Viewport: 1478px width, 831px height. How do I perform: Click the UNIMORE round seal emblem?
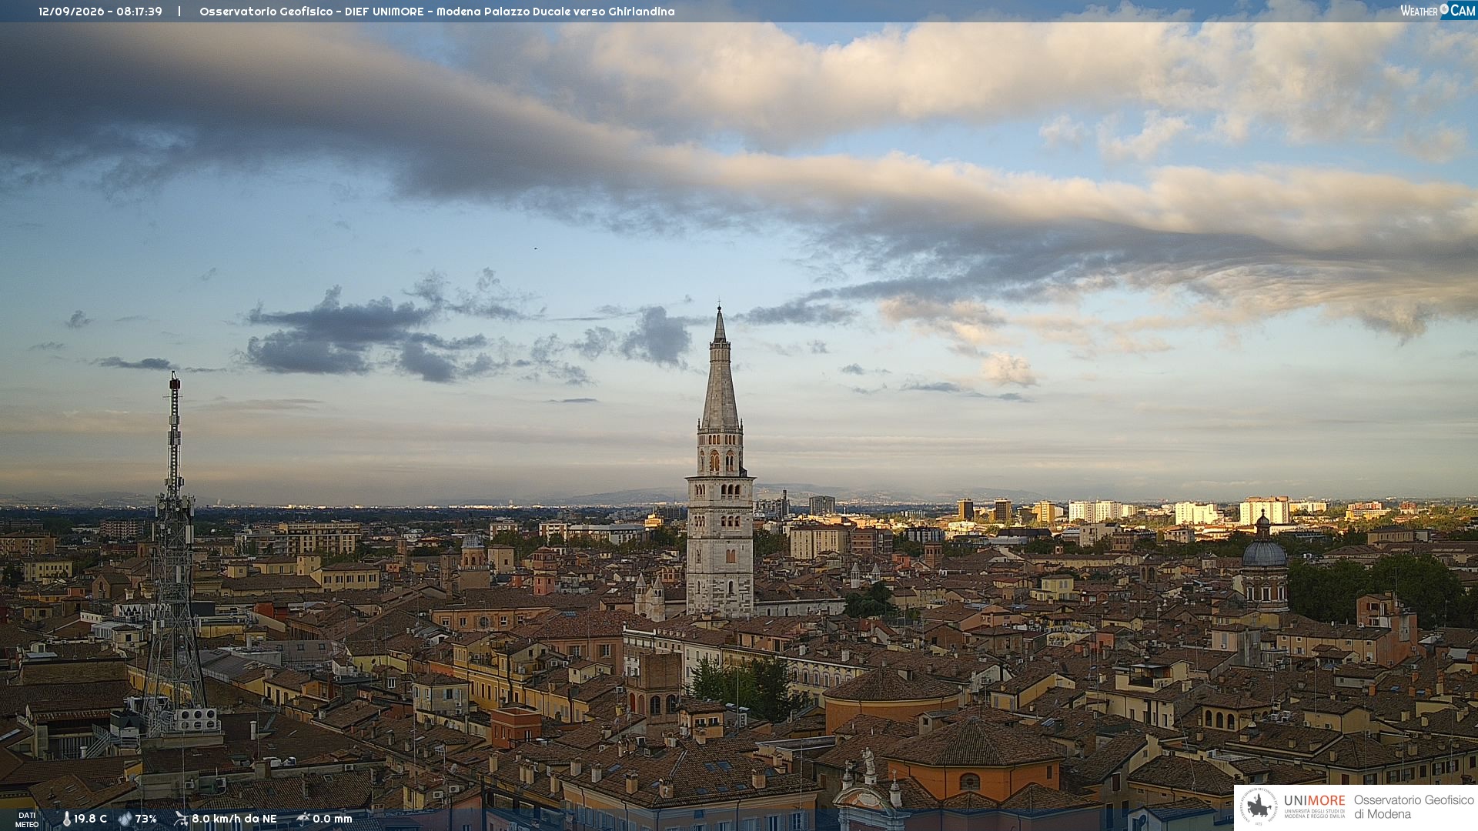point(1259,807)
